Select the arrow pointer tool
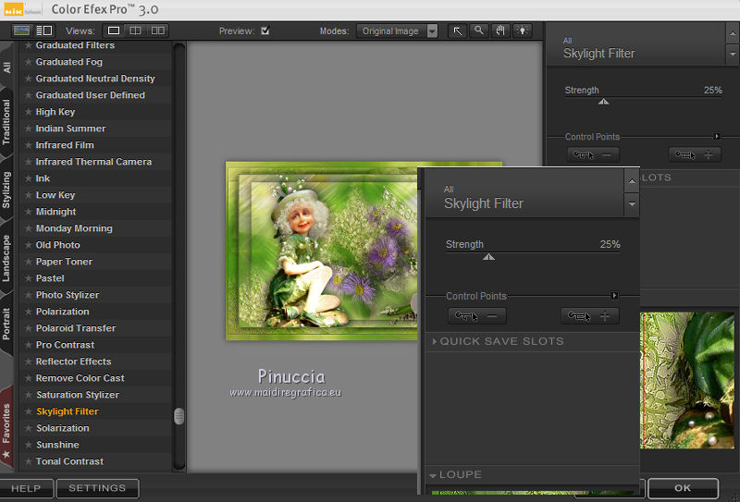Image resolution: width=740 pixels, height=502 pixels. tap(457, 31)
